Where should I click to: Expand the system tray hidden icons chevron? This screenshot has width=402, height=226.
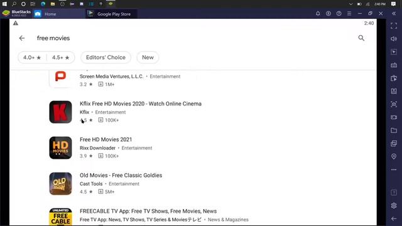coord(350,4)
